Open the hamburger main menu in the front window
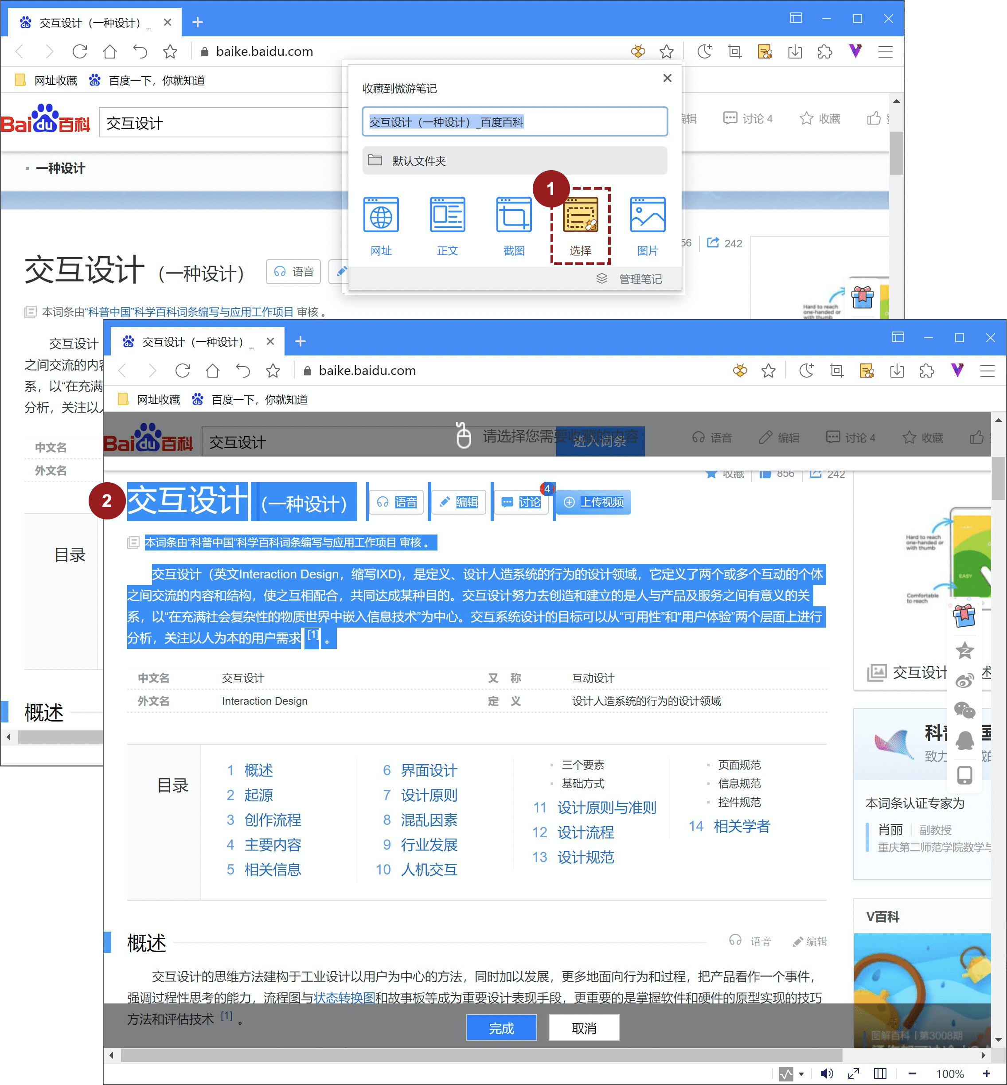 [987, 371]
